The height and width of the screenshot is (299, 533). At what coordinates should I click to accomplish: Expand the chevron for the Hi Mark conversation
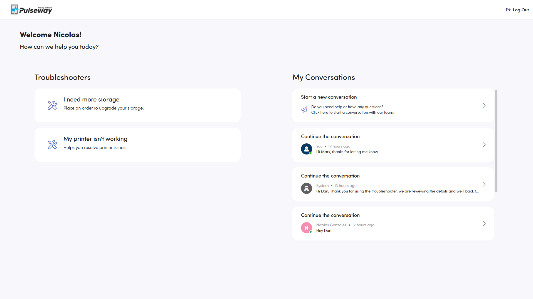(484, 145)
